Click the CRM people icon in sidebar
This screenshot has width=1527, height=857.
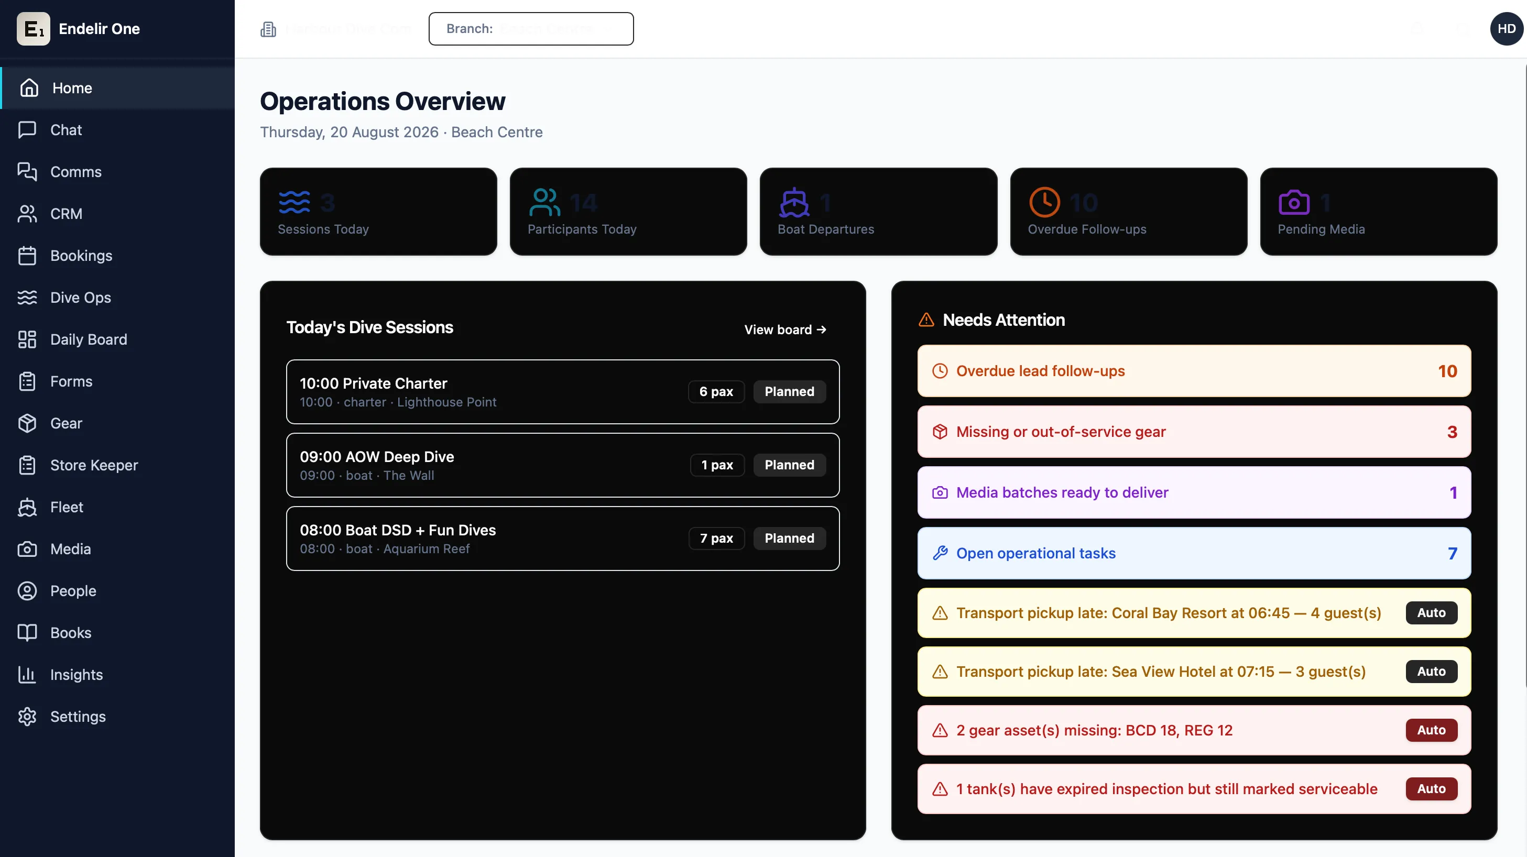(x=27, y=213)
